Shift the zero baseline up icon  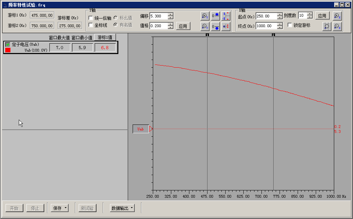click(x=215, y=16)
